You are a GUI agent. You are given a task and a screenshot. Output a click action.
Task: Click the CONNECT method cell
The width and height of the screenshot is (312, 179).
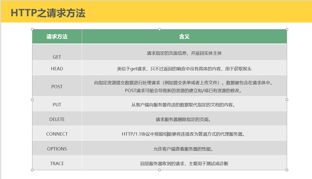(x=57, y=134)
